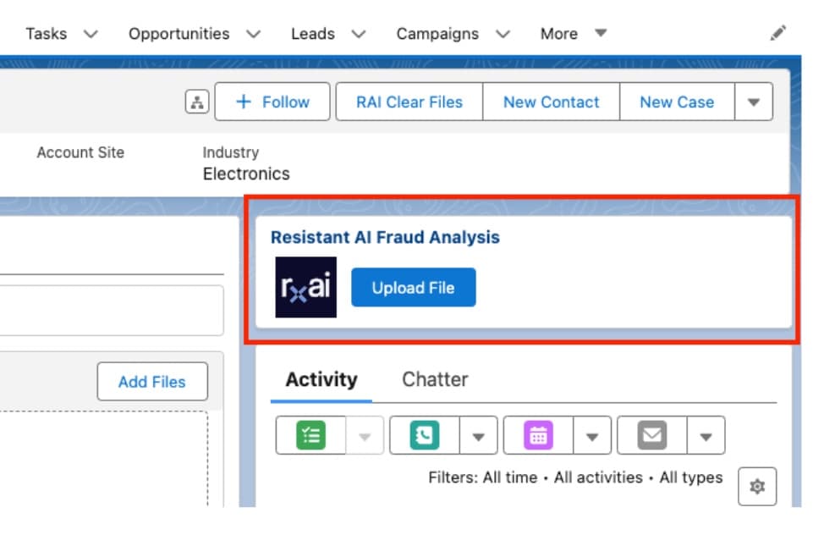Screen dimensions: 824x535
Task: Click the pencil edit navigation icon
Action: coord(777,33)
